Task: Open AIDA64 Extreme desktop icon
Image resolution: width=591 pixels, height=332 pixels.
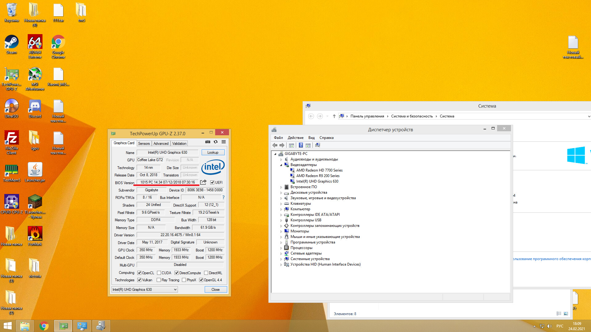Action: [35, 46]
